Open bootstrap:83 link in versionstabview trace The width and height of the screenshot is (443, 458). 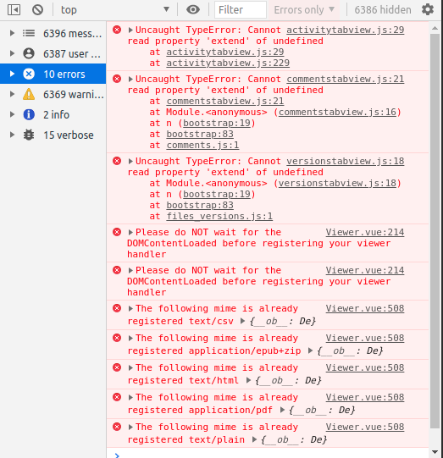coord(200,205)
